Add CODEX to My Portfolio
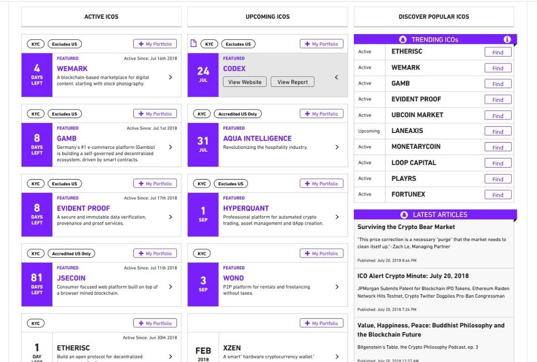The width and height of the screenshot is (537, 362). 322,44
